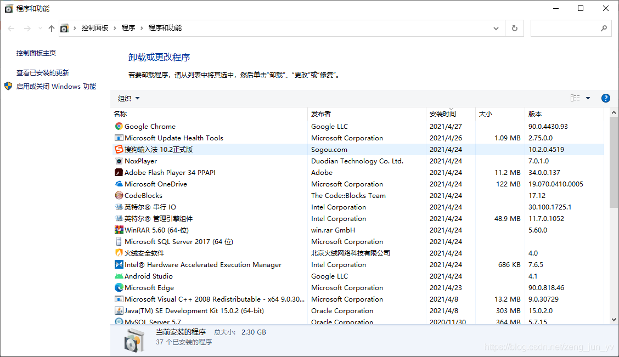Expand the view options dropdown arrow
619x357 pixels.
pos(588,98)
